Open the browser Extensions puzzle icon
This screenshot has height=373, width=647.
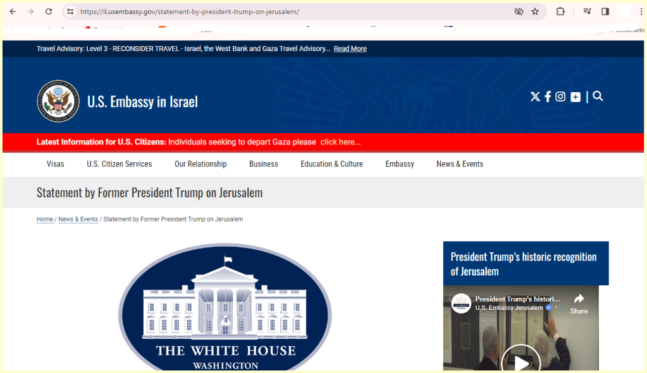click(x=560, y=11)
